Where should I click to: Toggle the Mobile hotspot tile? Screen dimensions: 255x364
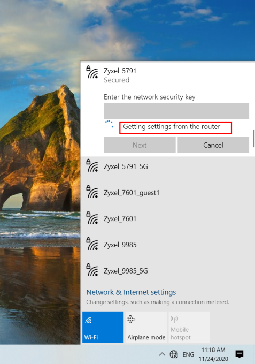click(x=189, y=327)
